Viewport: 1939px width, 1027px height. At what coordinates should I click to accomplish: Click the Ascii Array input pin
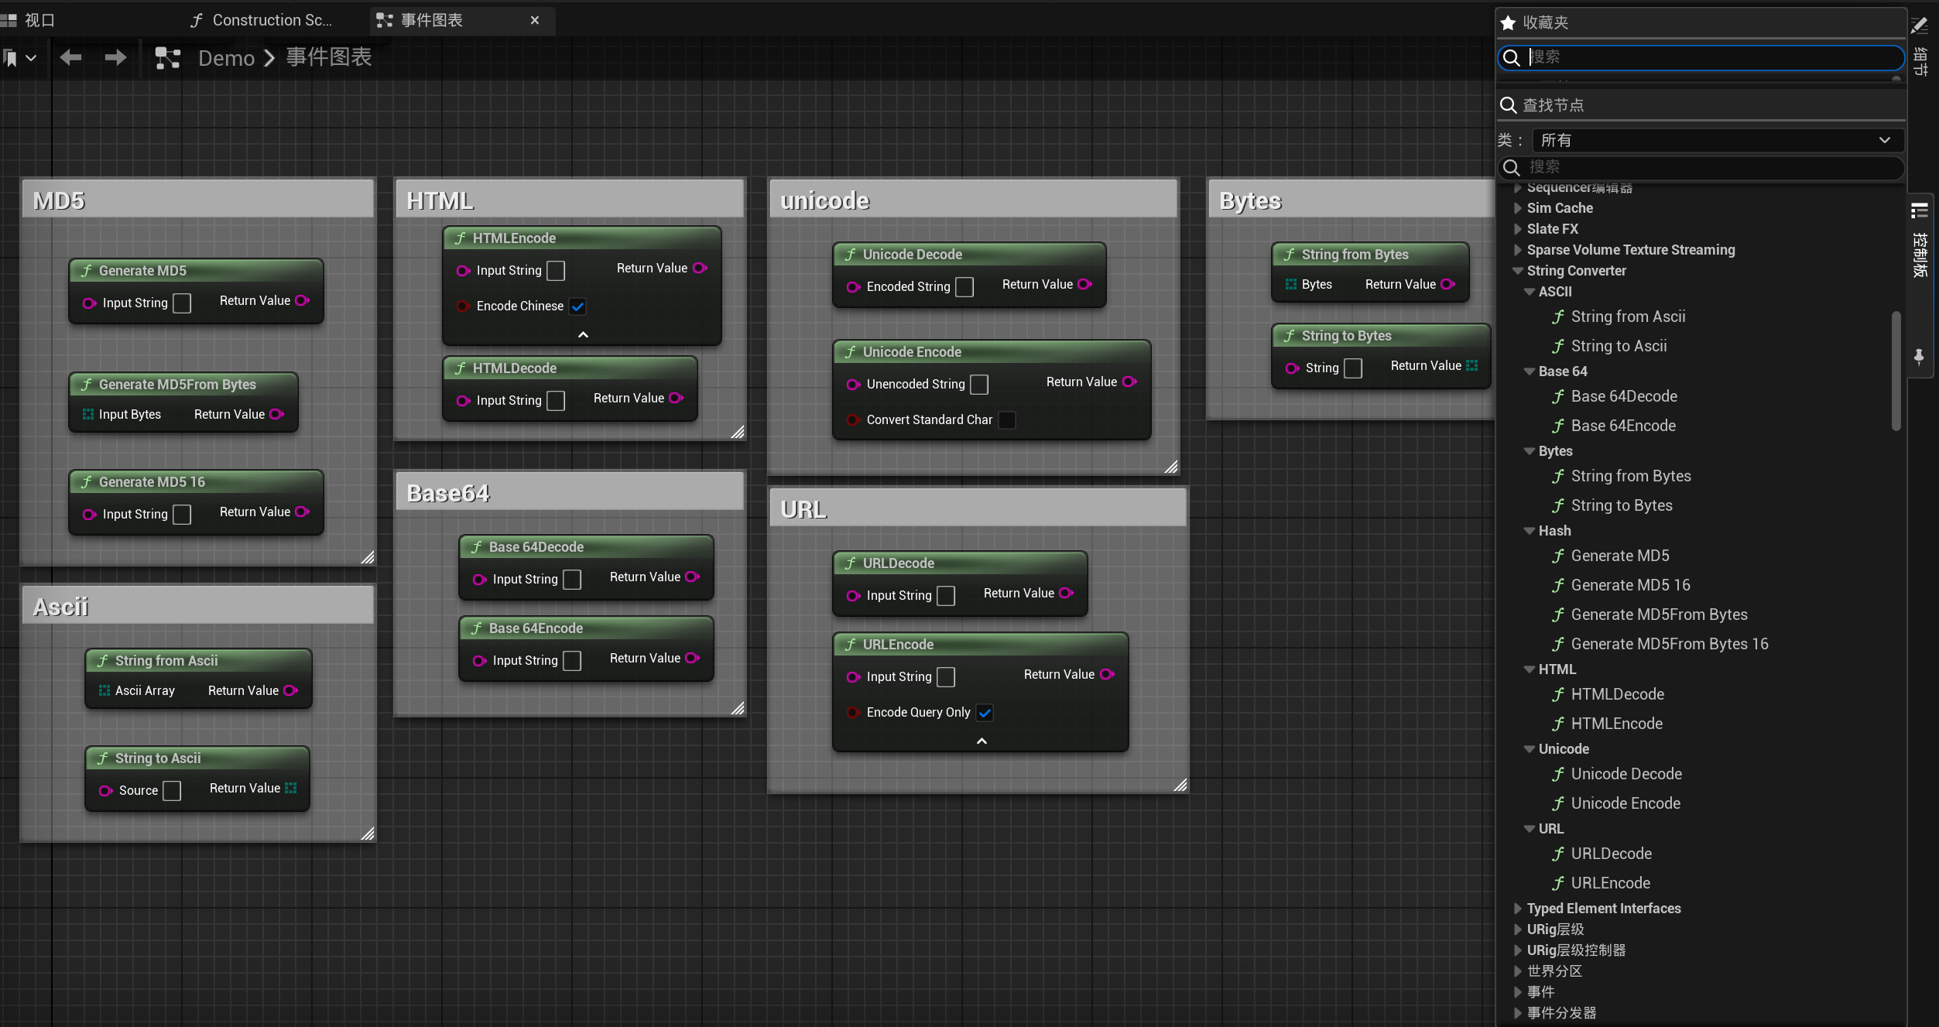coord(104,690)
